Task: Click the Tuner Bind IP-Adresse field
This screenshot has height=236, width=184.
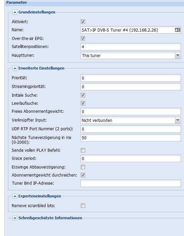Action: [x=131, y=183]
